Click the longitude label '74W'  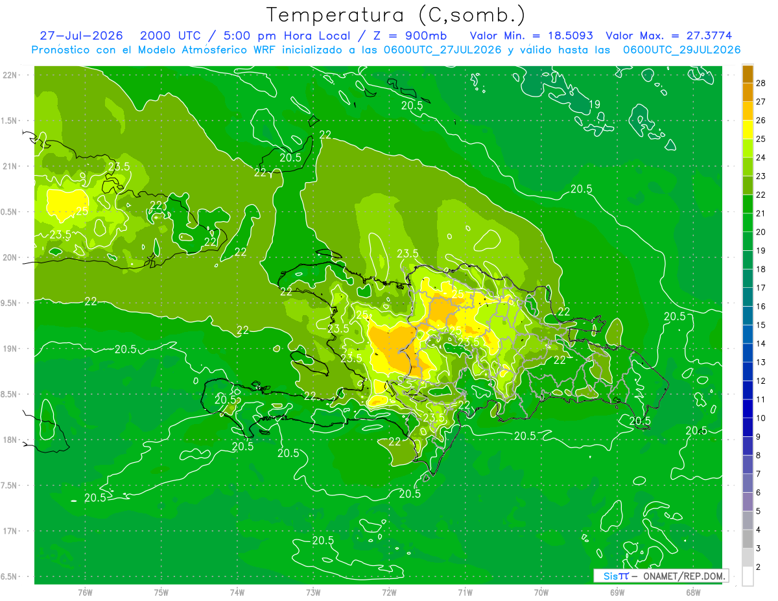tap(237, 592)
